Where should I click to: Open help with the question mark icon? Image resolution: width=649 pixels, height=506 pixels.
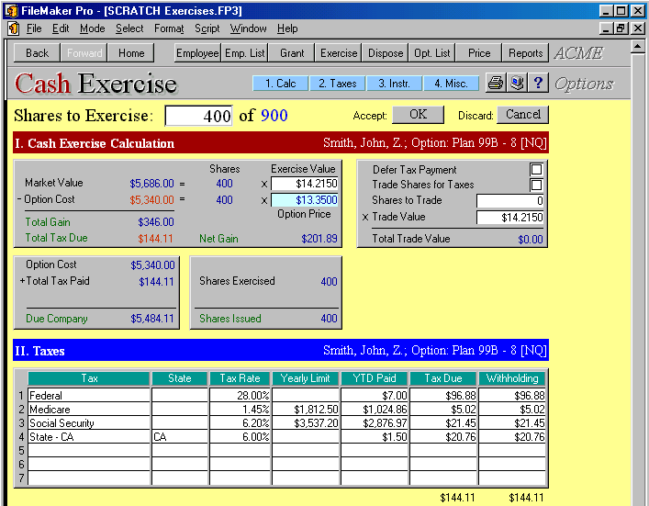pyautogui.click(x=538, y=84)
